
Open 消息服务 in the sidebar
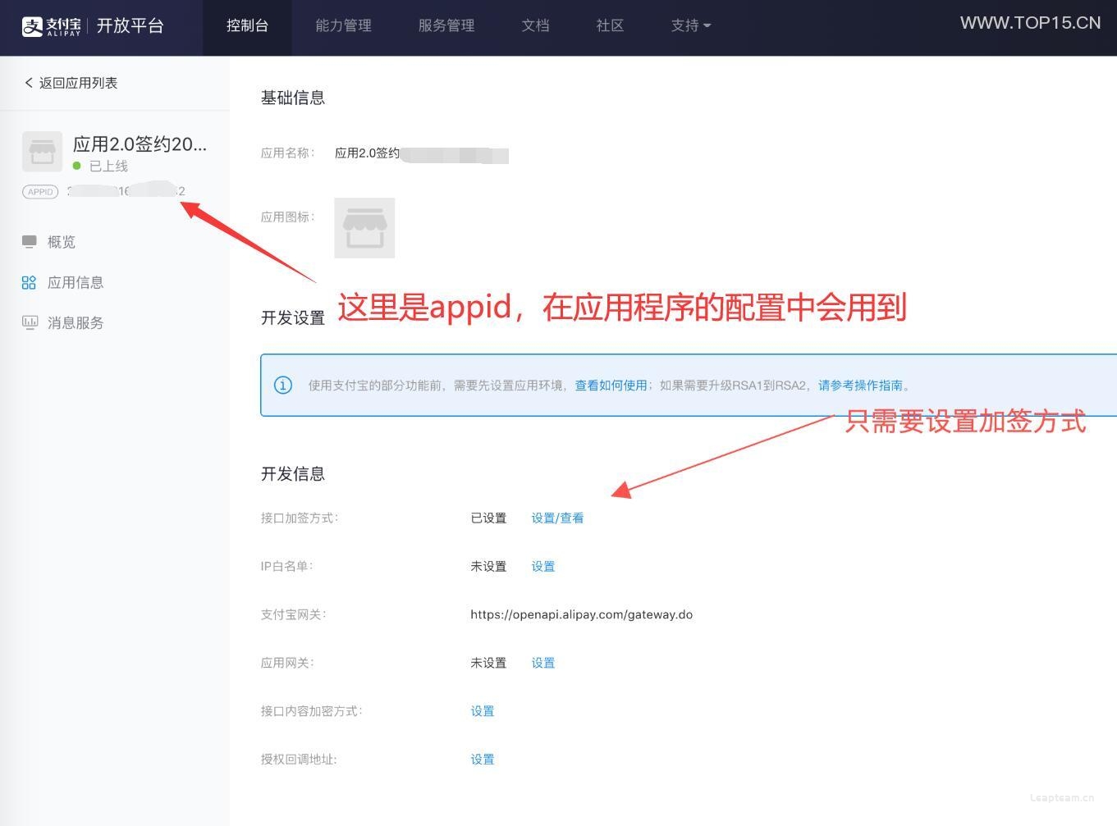pos(76,322)
